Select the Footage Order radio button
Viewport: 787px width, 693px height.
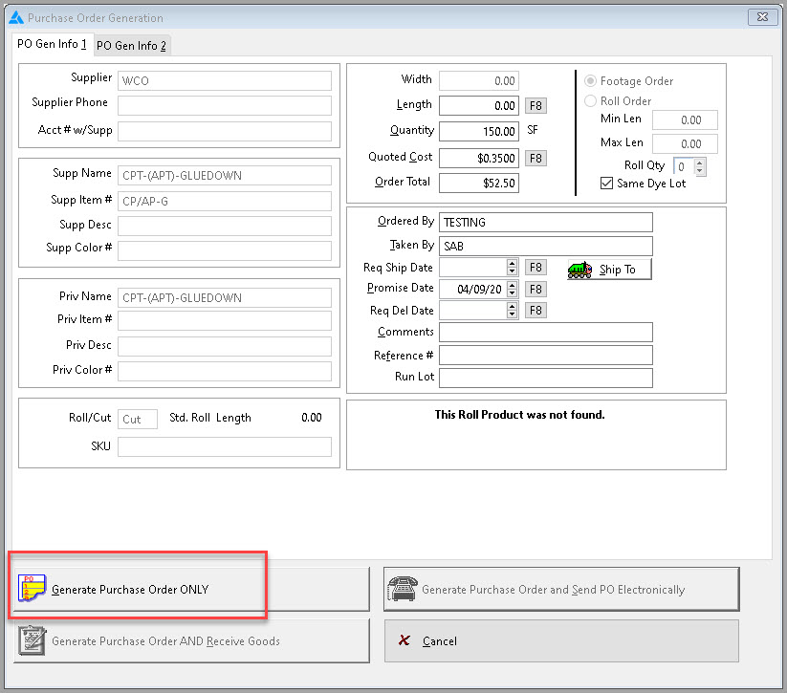point(590,81)
